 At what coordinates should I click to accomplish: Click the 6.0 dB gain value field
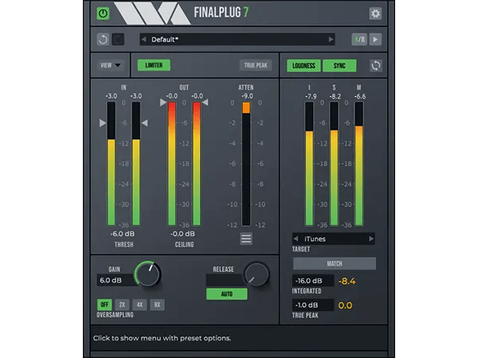pos(116,280)
